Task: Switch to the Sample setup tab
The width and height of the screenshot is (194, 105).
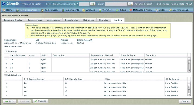Action: (35, 20)
